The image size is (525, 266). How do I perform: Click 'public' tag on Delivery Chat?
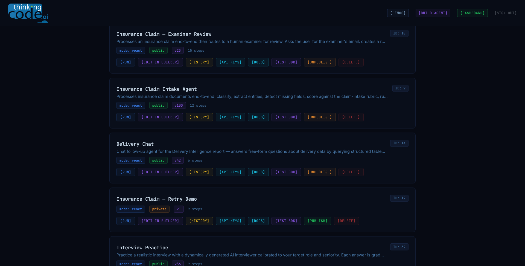pos(158,160)
